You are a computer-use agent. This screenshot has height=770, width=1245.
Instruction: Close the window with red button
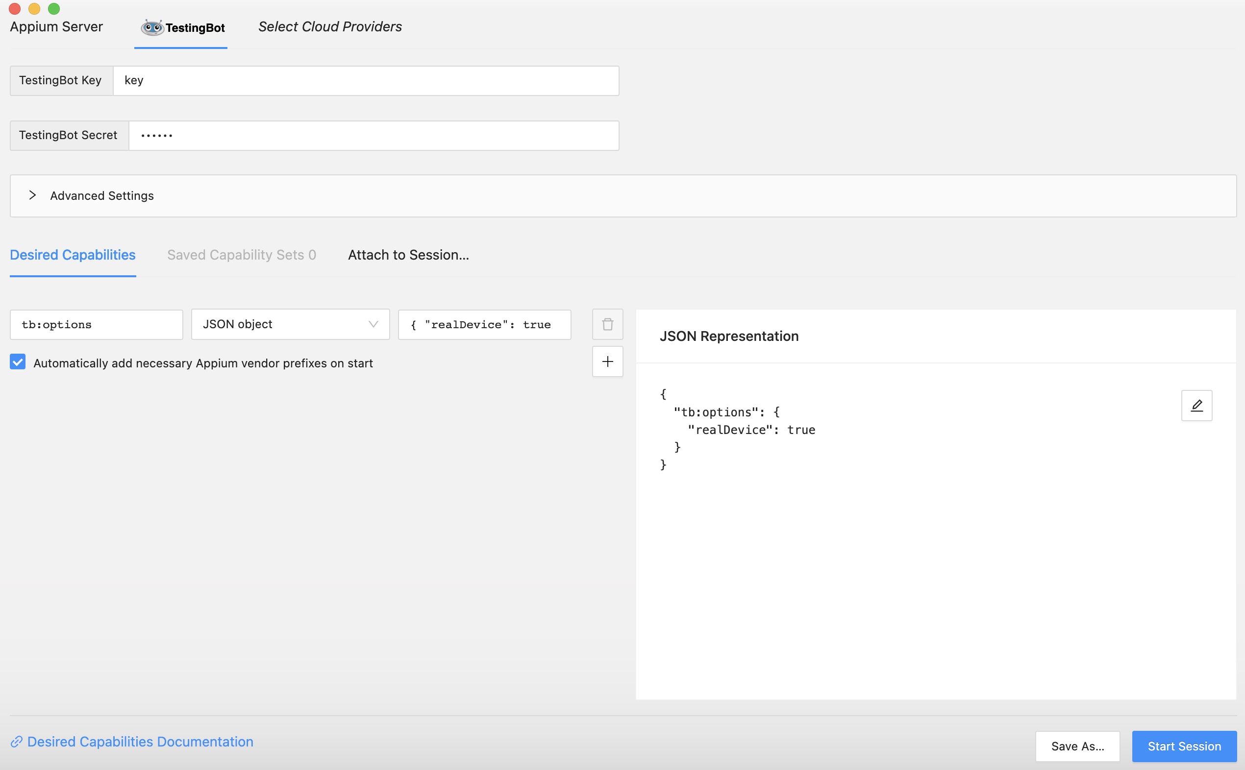[x=14, y=8]
